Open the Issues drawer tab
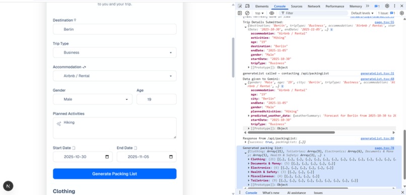The height and width of the screenshot is (195, 406). pos(318,192)
